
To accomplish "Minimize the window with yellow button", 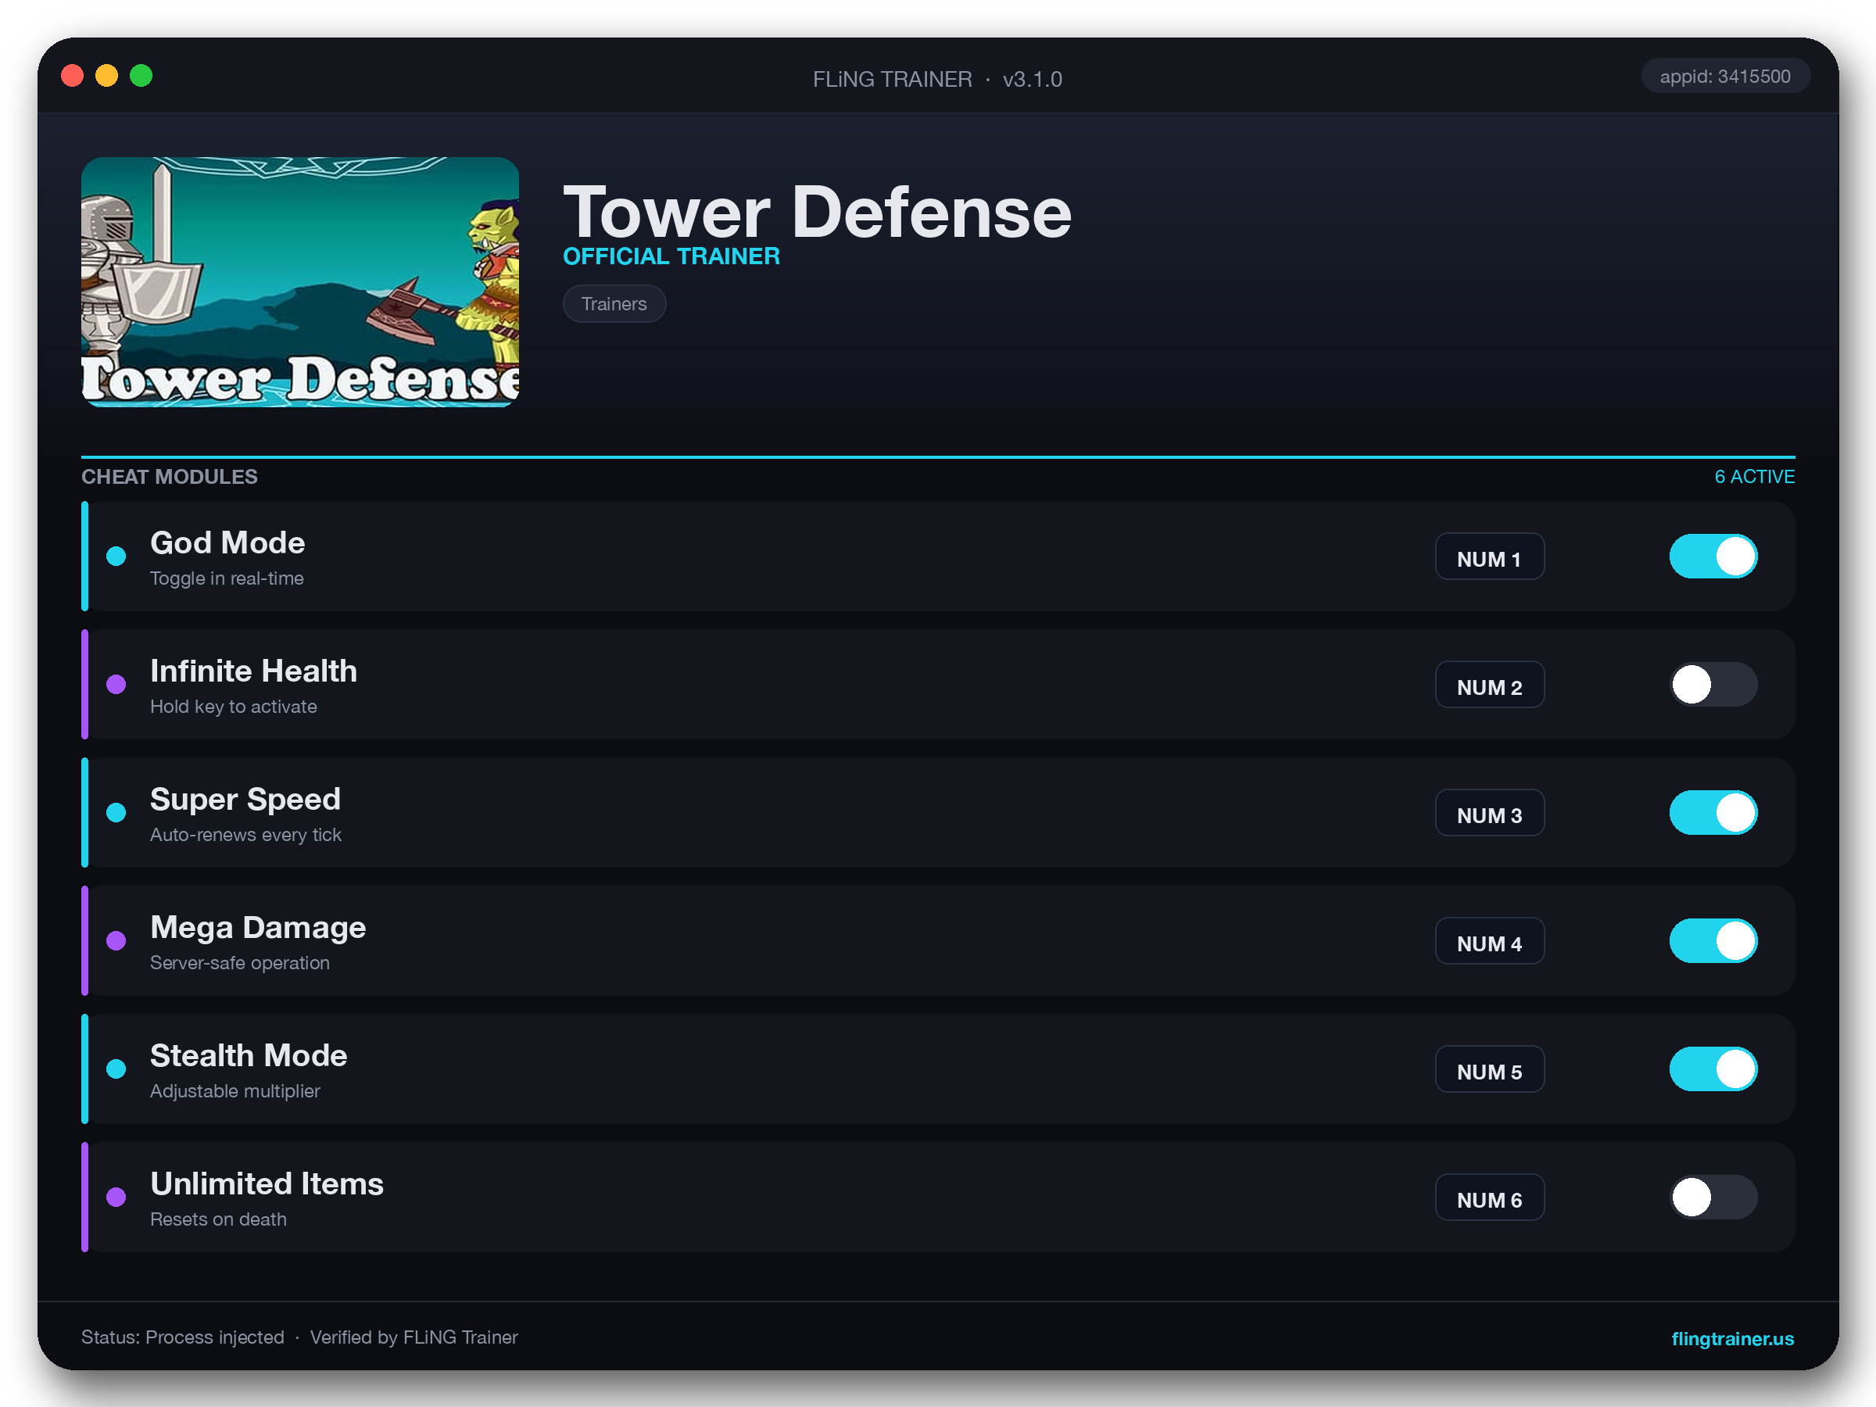I will click(107, 76).
